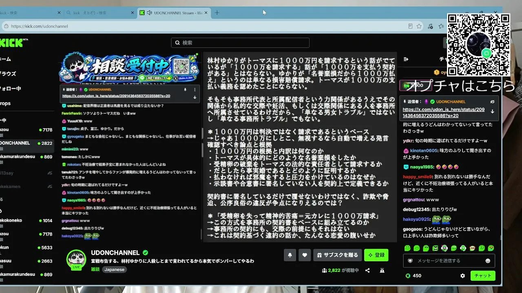
Task: Click the Kick search field
Action: [x=240, y=43]
